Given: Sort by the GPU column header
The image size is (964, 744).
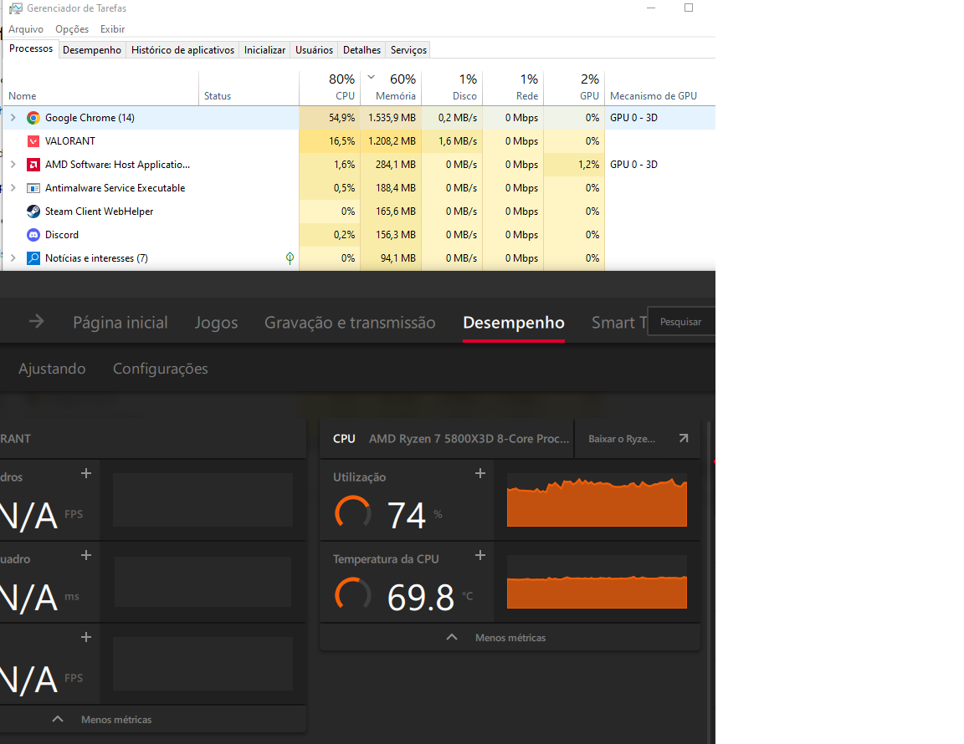Looking at the screenshot, I should coord(574,89).
